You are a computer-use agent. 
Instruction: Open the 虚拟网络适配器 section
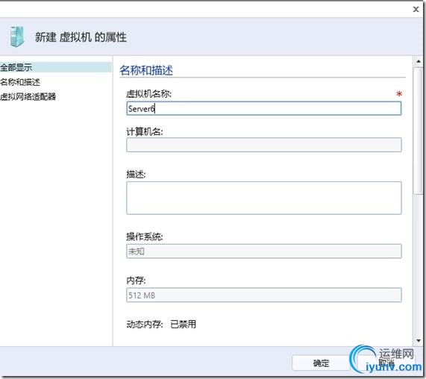(28, 96)
